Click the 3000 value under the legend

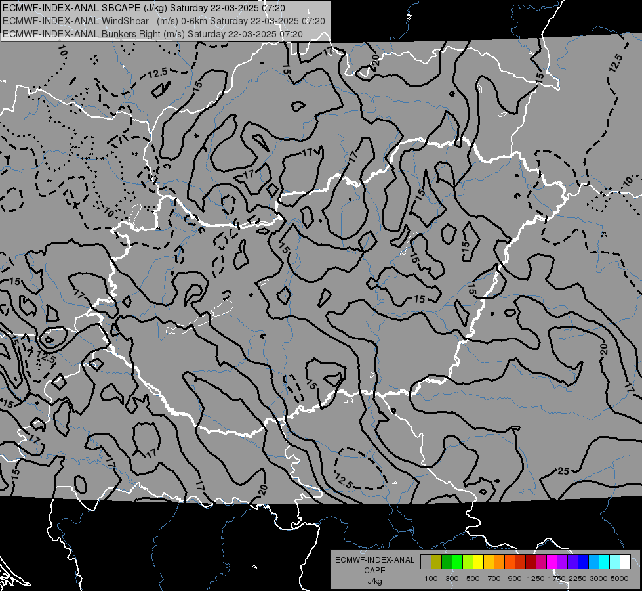coord(599,579)
